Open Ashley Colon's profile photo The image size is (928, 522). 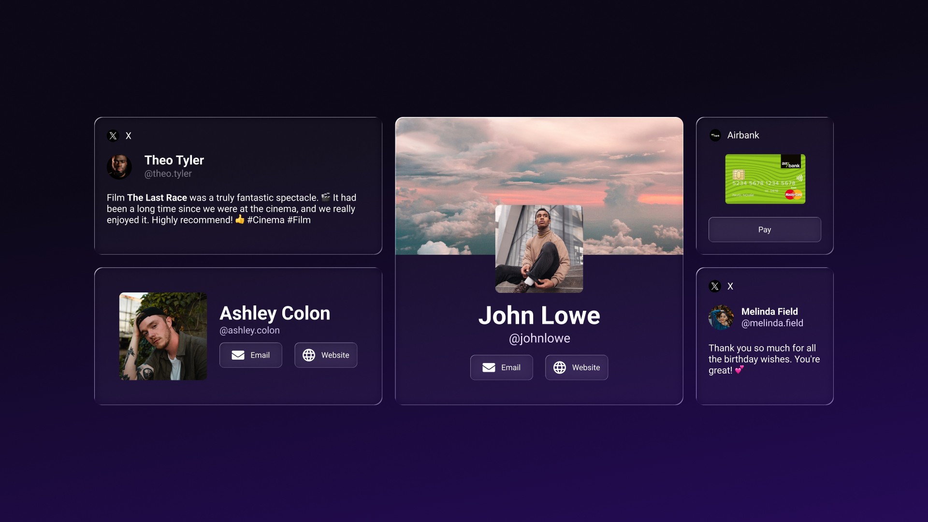pos(163,336)
